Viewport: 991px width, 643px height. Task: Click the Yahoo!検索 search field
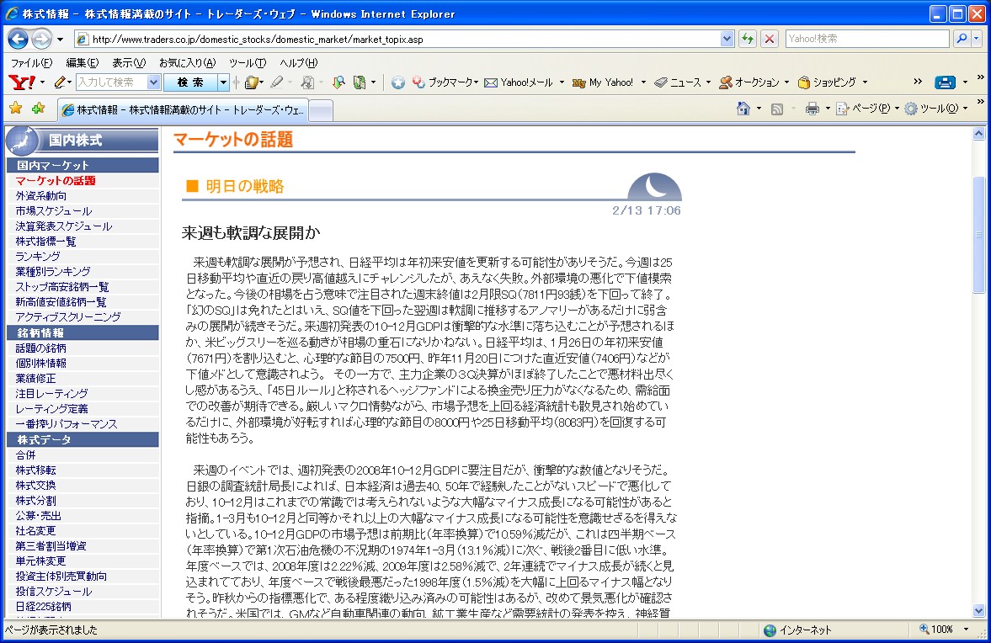(x=866, y=40)
